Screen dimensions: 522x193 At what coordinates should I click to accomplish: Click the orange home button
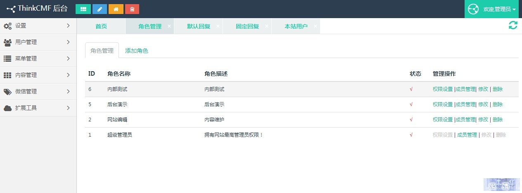[x=116, y=9]
